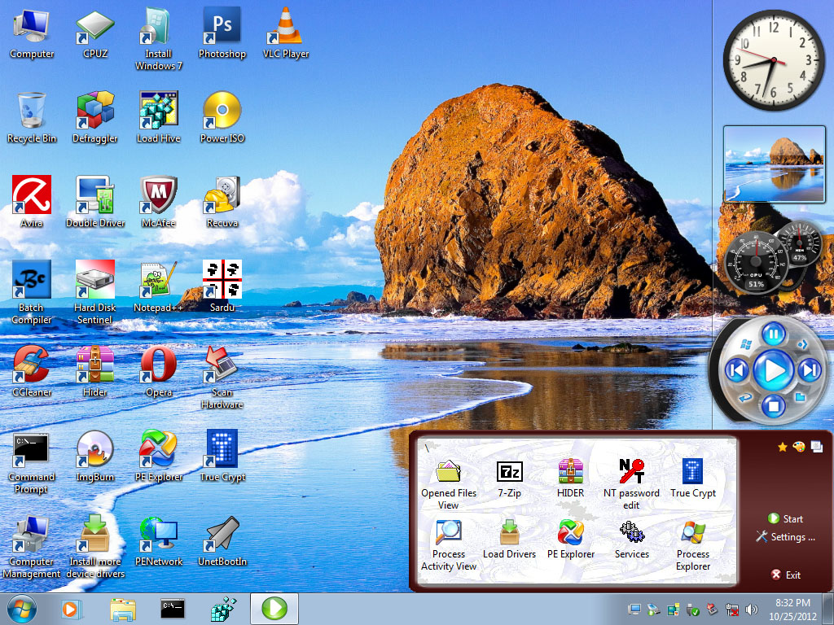Select the desktop True Crypt shortcut
This screenshot has height=625, width=834.
(222, 456)
